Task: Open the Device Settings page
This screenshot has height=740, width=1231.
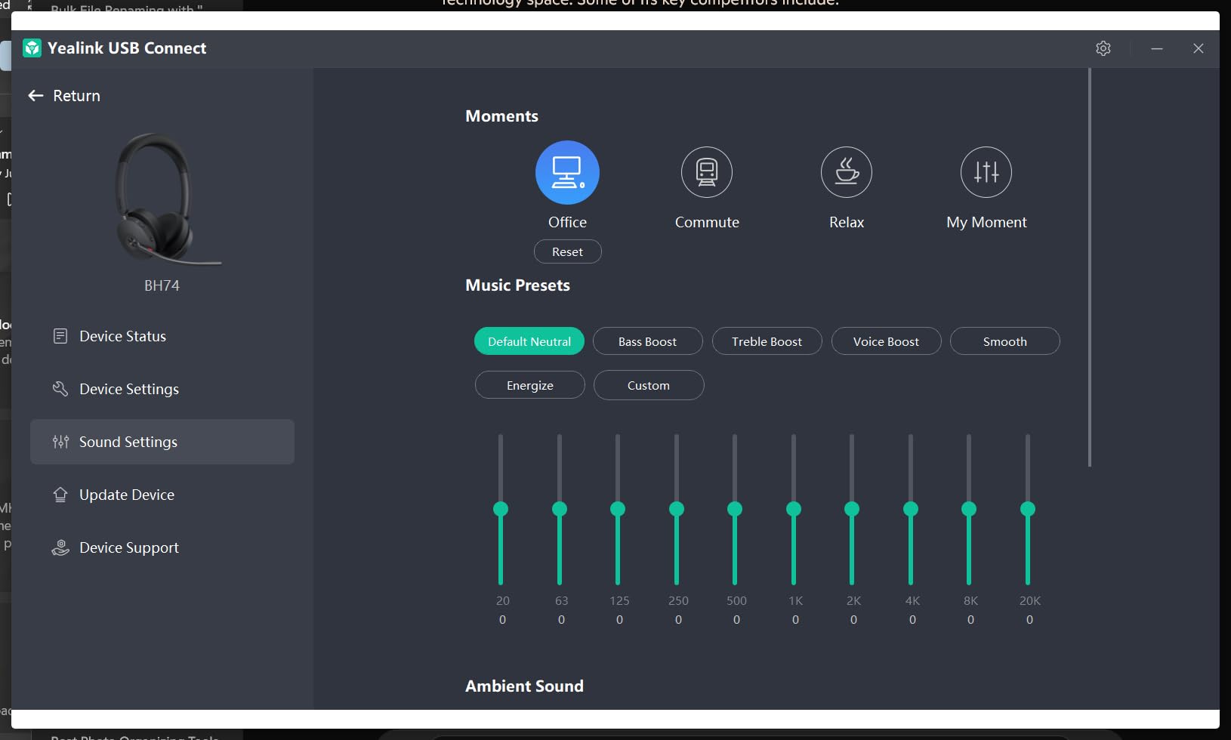Action: (162, 389)
